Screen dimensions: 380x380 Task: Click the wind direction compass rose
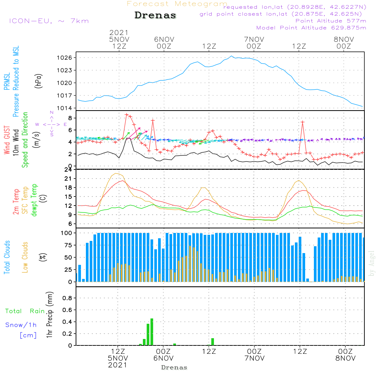51,124
